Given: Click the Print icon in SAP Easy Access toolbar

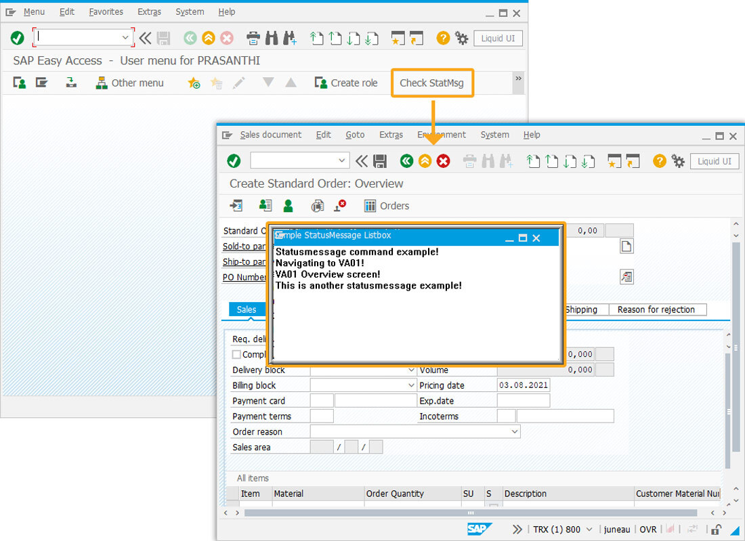Looking at the screenshot, I should coord(253,38).
